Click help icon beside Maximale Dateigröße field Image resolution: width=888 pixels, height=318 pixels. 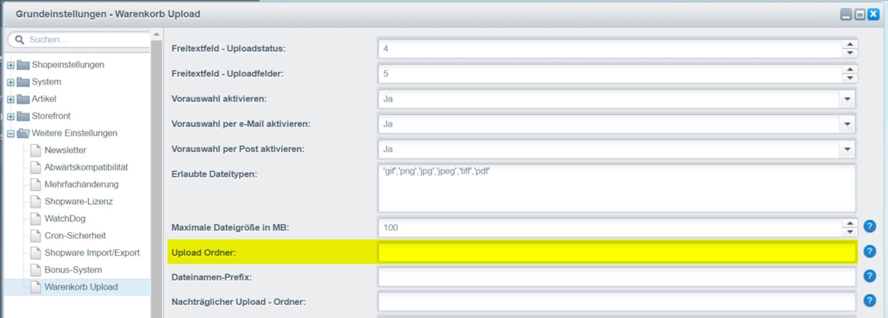869,227
